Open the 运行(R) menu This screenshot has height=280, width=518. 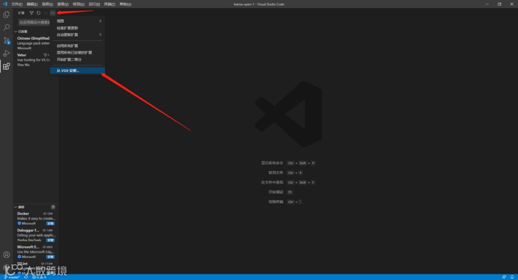pos(94,4)
